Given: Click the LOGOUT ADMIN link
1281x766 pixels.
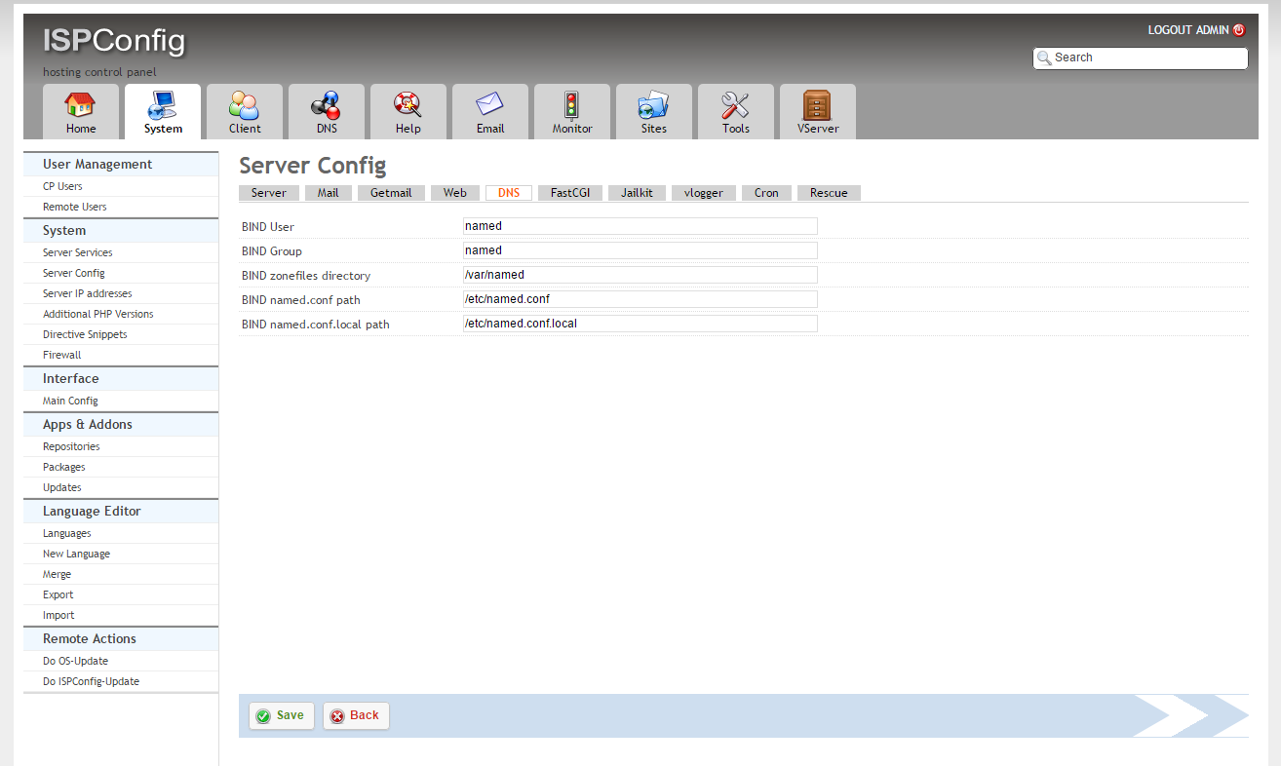Looking at the screenshot, I should point(1188,30).
